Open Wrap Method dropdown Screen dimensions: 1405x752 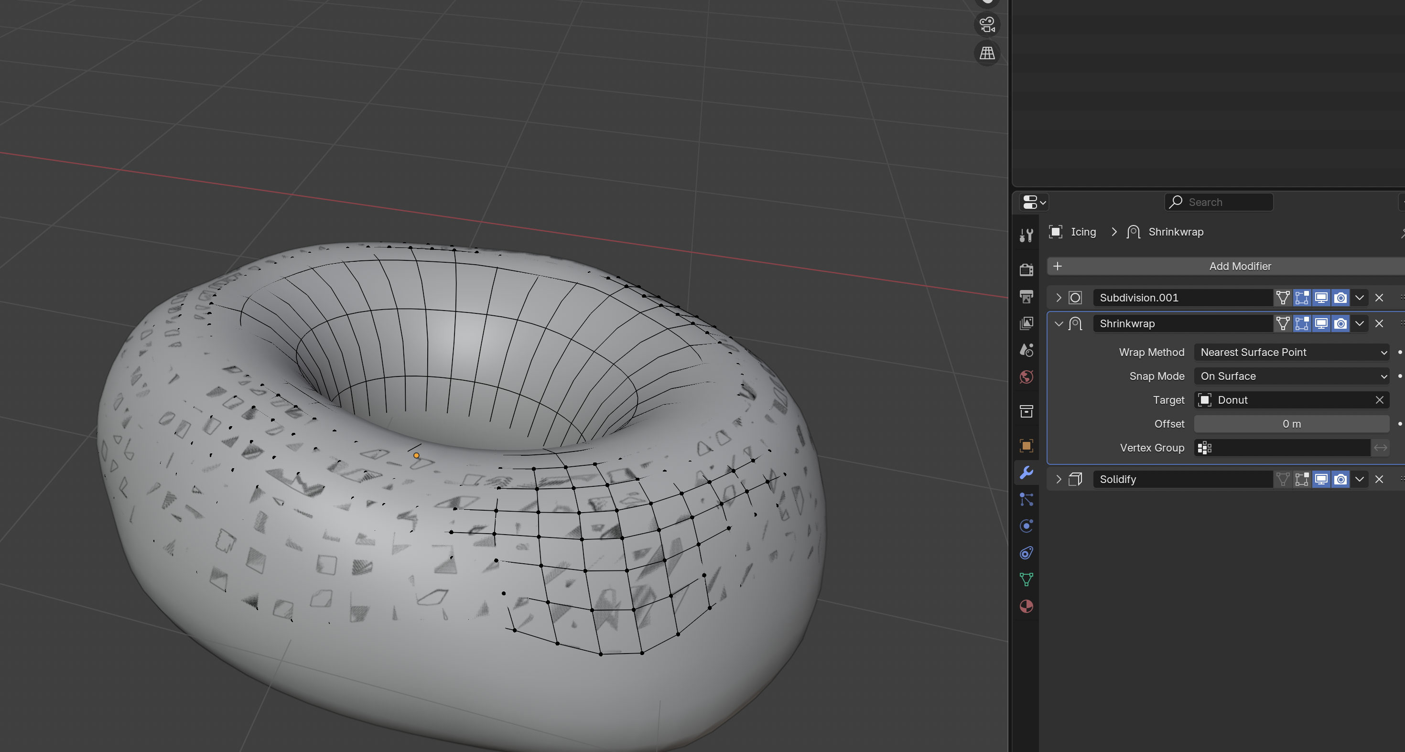coord(1291,352)
